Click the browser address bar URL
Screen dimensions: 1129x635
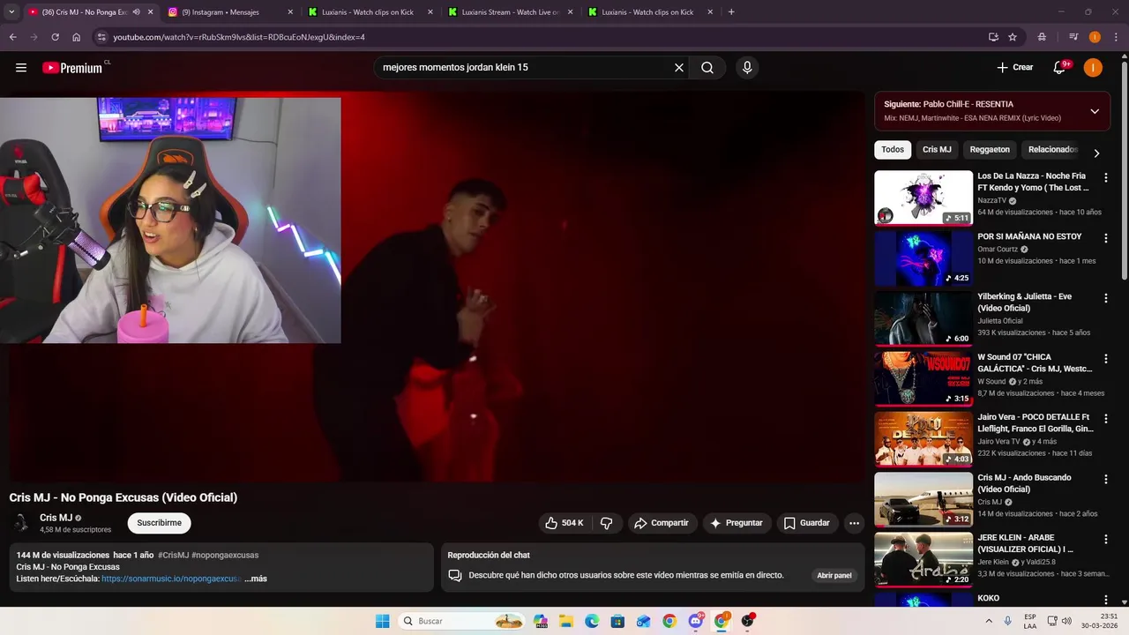238,37
